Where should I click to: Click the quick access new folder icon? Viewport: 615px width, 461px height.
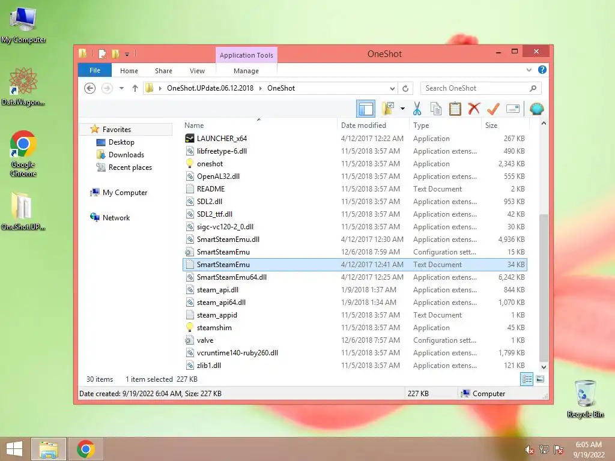click(x=115, y=53)
